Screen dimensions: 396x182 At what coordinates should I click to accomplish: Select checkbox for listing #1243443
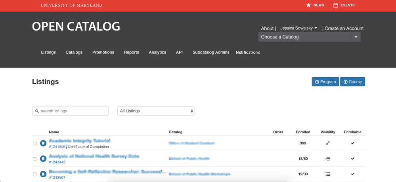[x=35, y=159]
